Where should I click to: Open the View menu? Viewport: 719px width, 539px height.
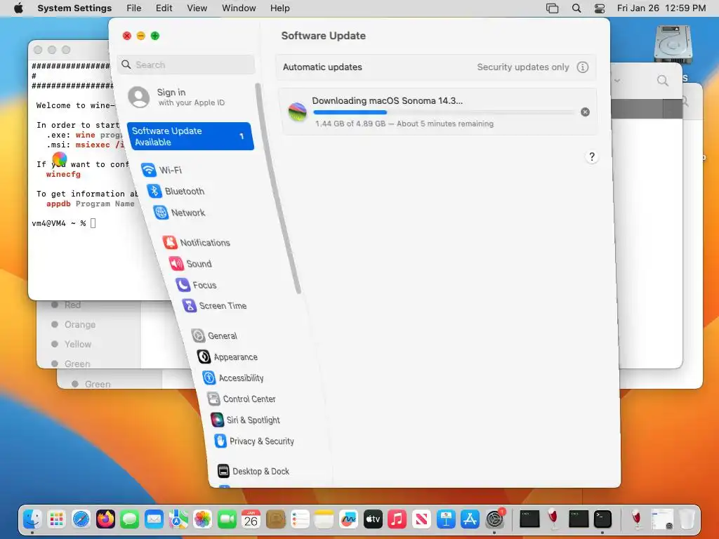197,8
